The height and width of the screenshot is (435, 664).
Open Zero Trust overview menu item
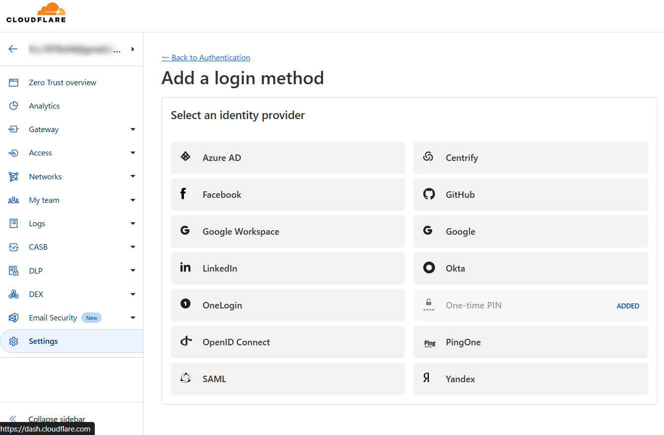[x=71, y=83]
